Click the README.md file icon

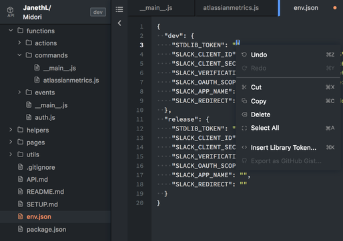pos(20,191)
